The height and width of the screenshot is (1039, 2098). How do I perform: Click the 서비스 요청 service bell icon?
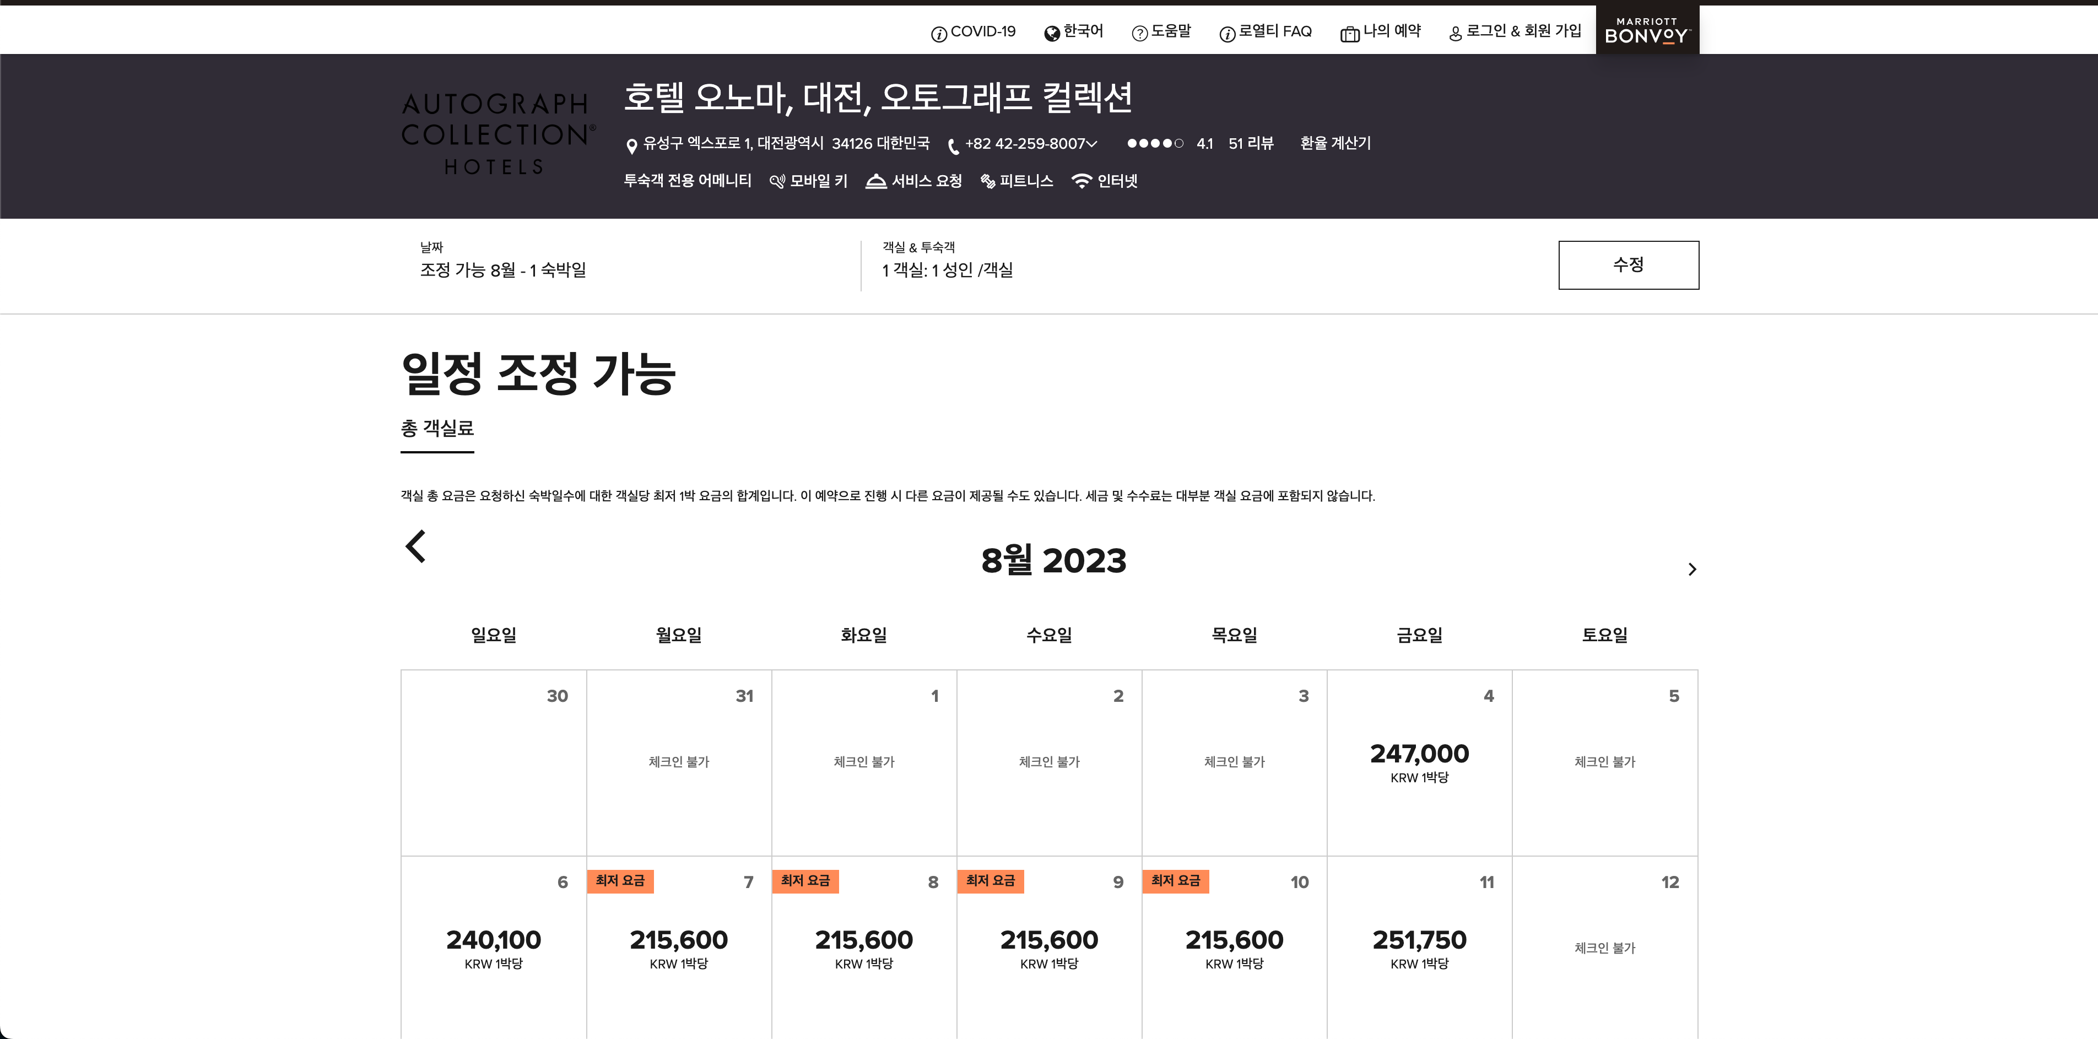click(875, 181)
